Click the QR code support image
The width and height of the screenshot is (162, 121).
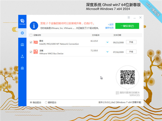[127, 77]
